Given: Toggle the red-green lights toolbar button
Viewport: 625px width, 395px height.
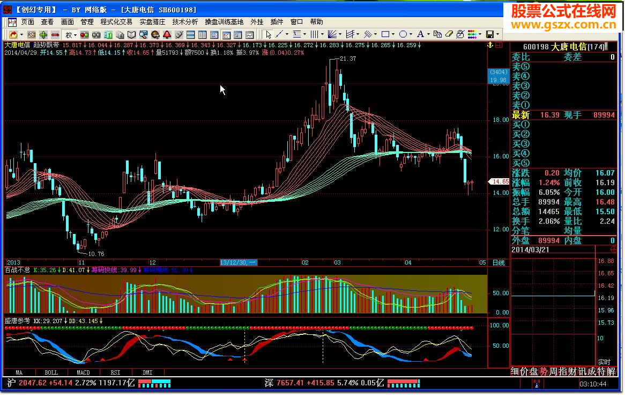Looking at the screenshot, I should click(x=84, y=34).
